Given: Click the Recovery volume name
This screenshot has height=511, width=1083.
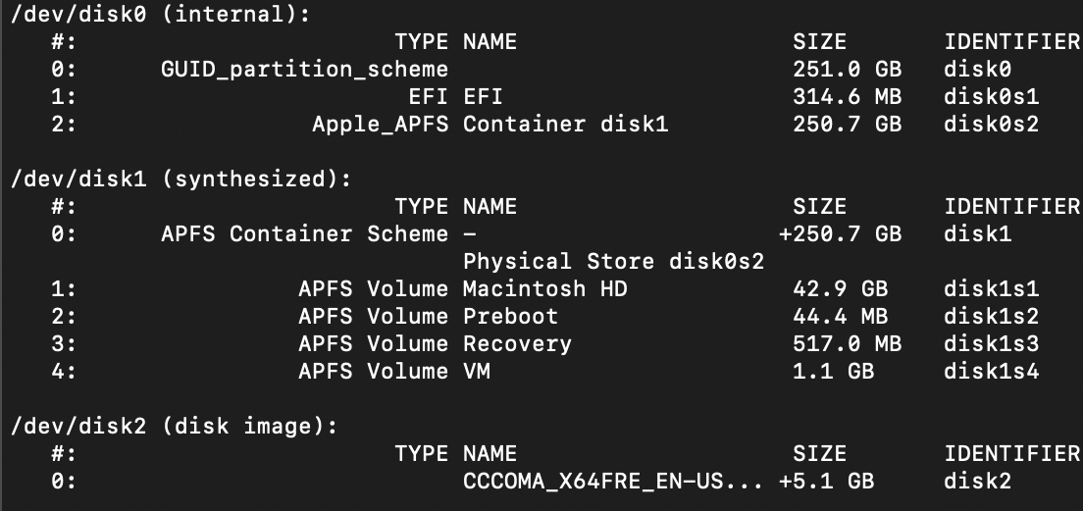Looking at the screenshot, I should coord(517,344).
